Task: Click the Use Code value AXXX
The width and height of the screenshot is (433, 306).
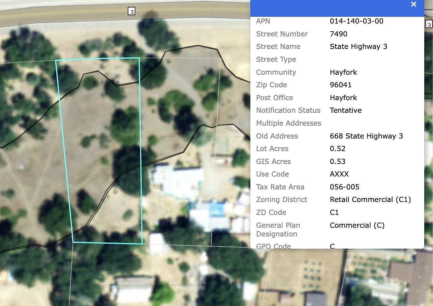Action: 339,174
